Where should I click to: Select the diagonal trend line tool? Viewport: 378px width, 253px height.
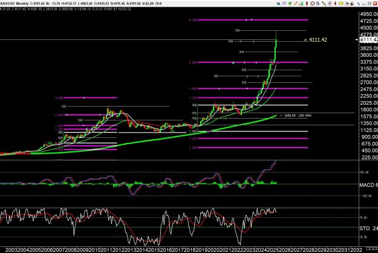(324, 4)
